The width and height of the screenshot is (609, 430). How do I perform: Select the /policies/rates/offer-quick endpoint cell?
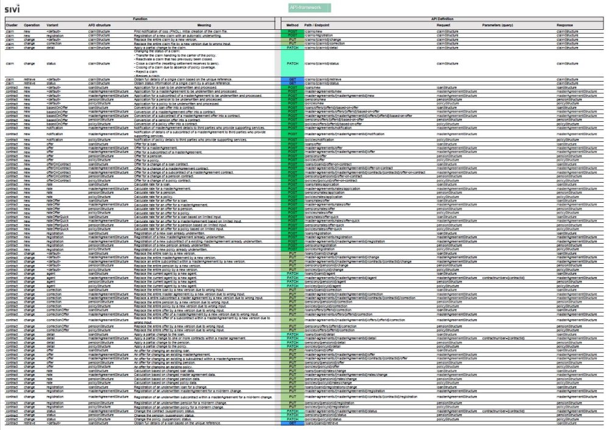[x=323, y=229]
